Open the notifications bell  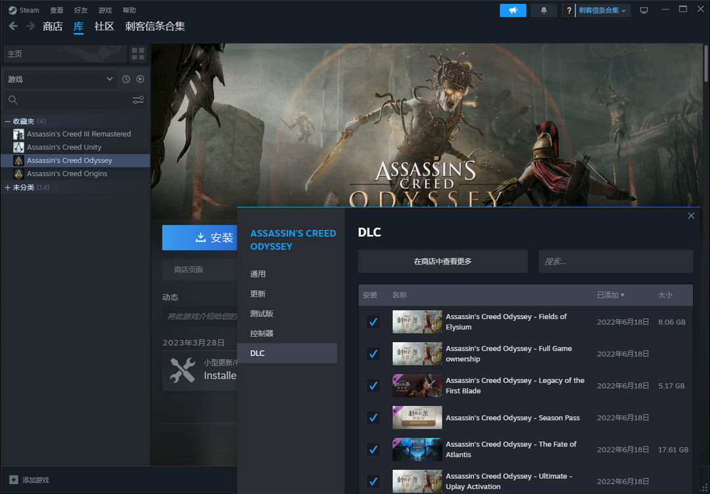click(x=544, y=11)
